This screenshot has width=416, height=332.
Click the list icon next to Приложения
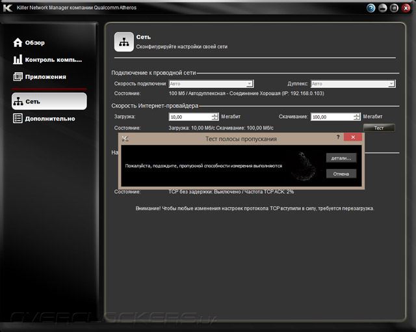[18, 77]
